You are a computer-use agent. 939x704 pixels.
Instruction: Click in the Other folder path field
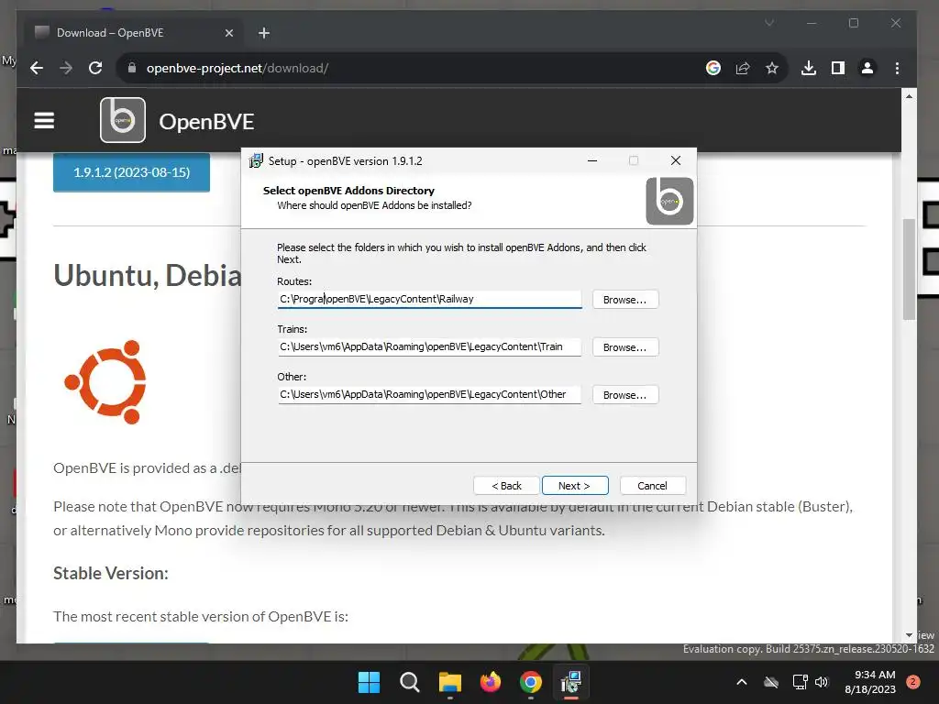coord(429,394)
